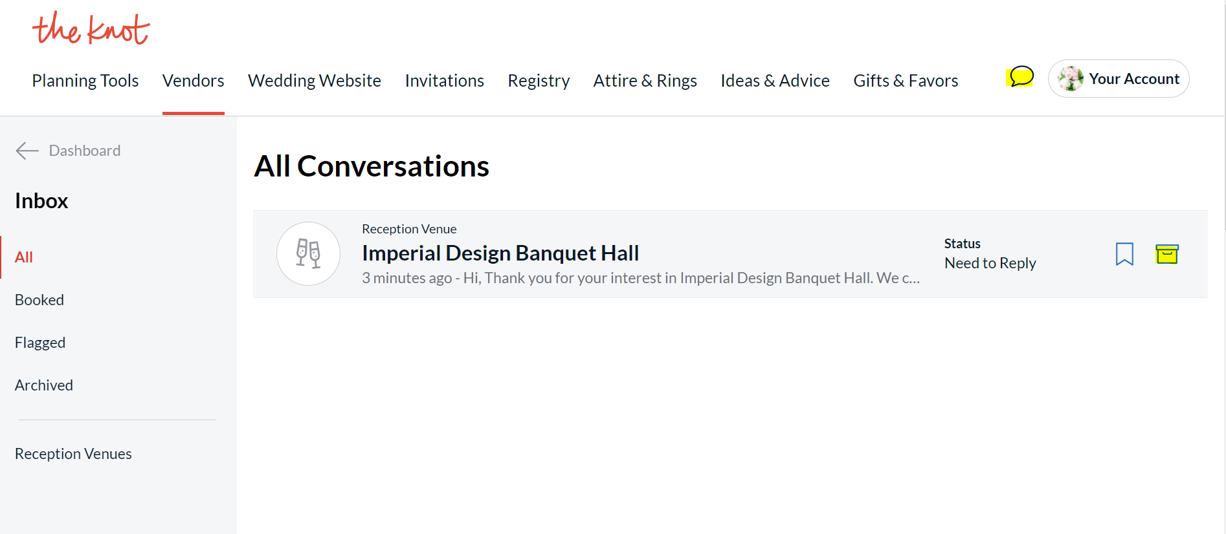Click the back arrow next to Dashboard
Image resolution: width=1226 pixels, height=534 pixels.
pos(27,151)
